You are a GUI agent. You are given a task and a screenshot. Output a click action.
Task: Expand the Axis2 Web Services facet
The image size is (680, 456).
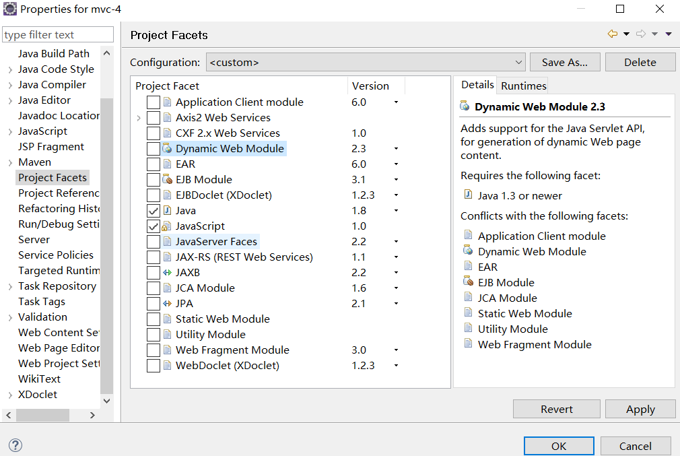click(x=139, y=118)
